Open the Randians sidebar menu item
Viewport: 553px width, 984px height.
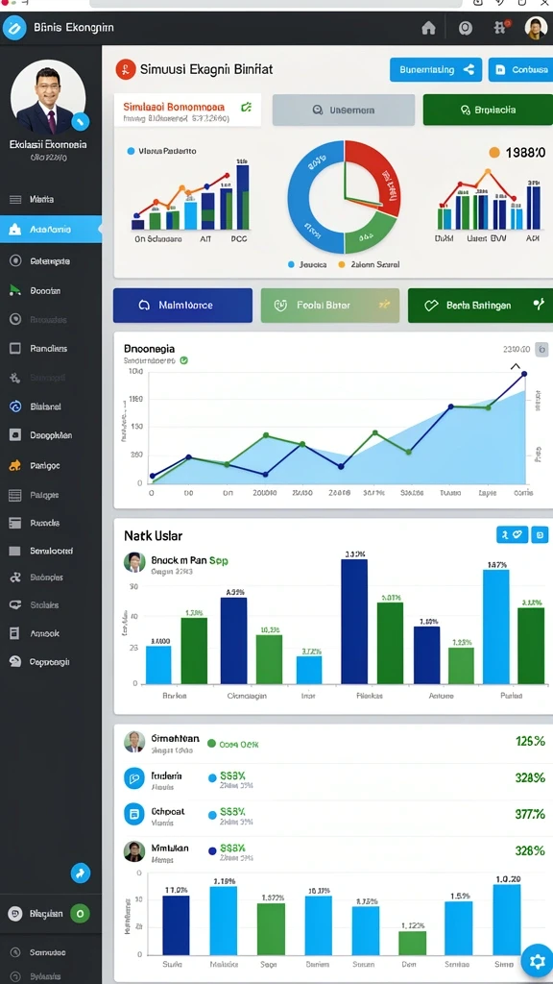(51, 348)
